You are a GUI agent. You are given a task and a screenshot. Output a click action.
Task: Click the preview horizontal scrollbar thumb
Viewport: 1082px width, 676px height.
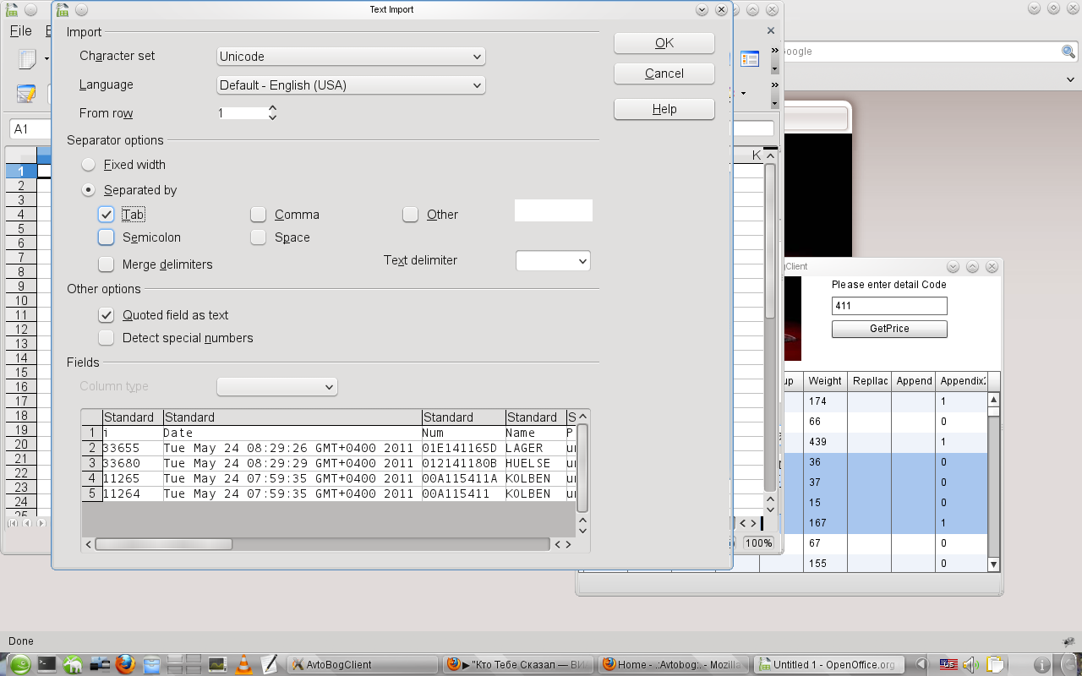164,544
